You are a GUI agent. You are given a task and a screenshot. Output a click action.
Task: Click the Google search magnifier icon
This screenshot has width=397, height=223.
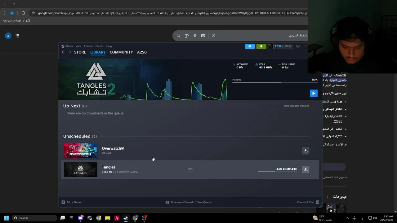[x=178, y=36]
